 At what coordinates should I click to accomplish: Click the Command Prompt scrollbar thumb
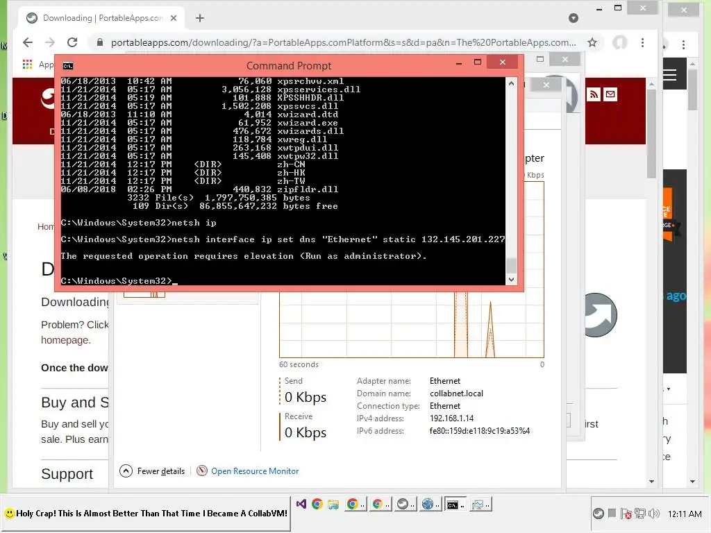pos(512,265)
